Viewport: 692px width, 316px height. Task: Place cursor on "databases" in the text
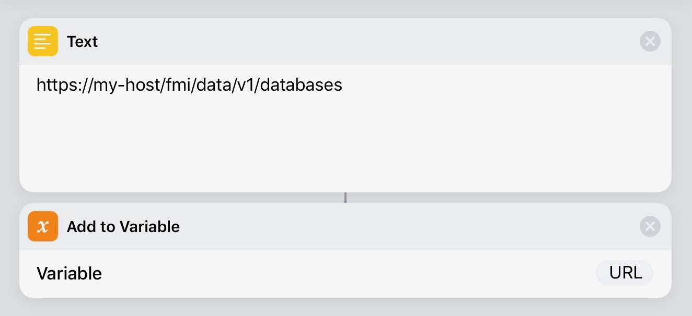point(301,85)
